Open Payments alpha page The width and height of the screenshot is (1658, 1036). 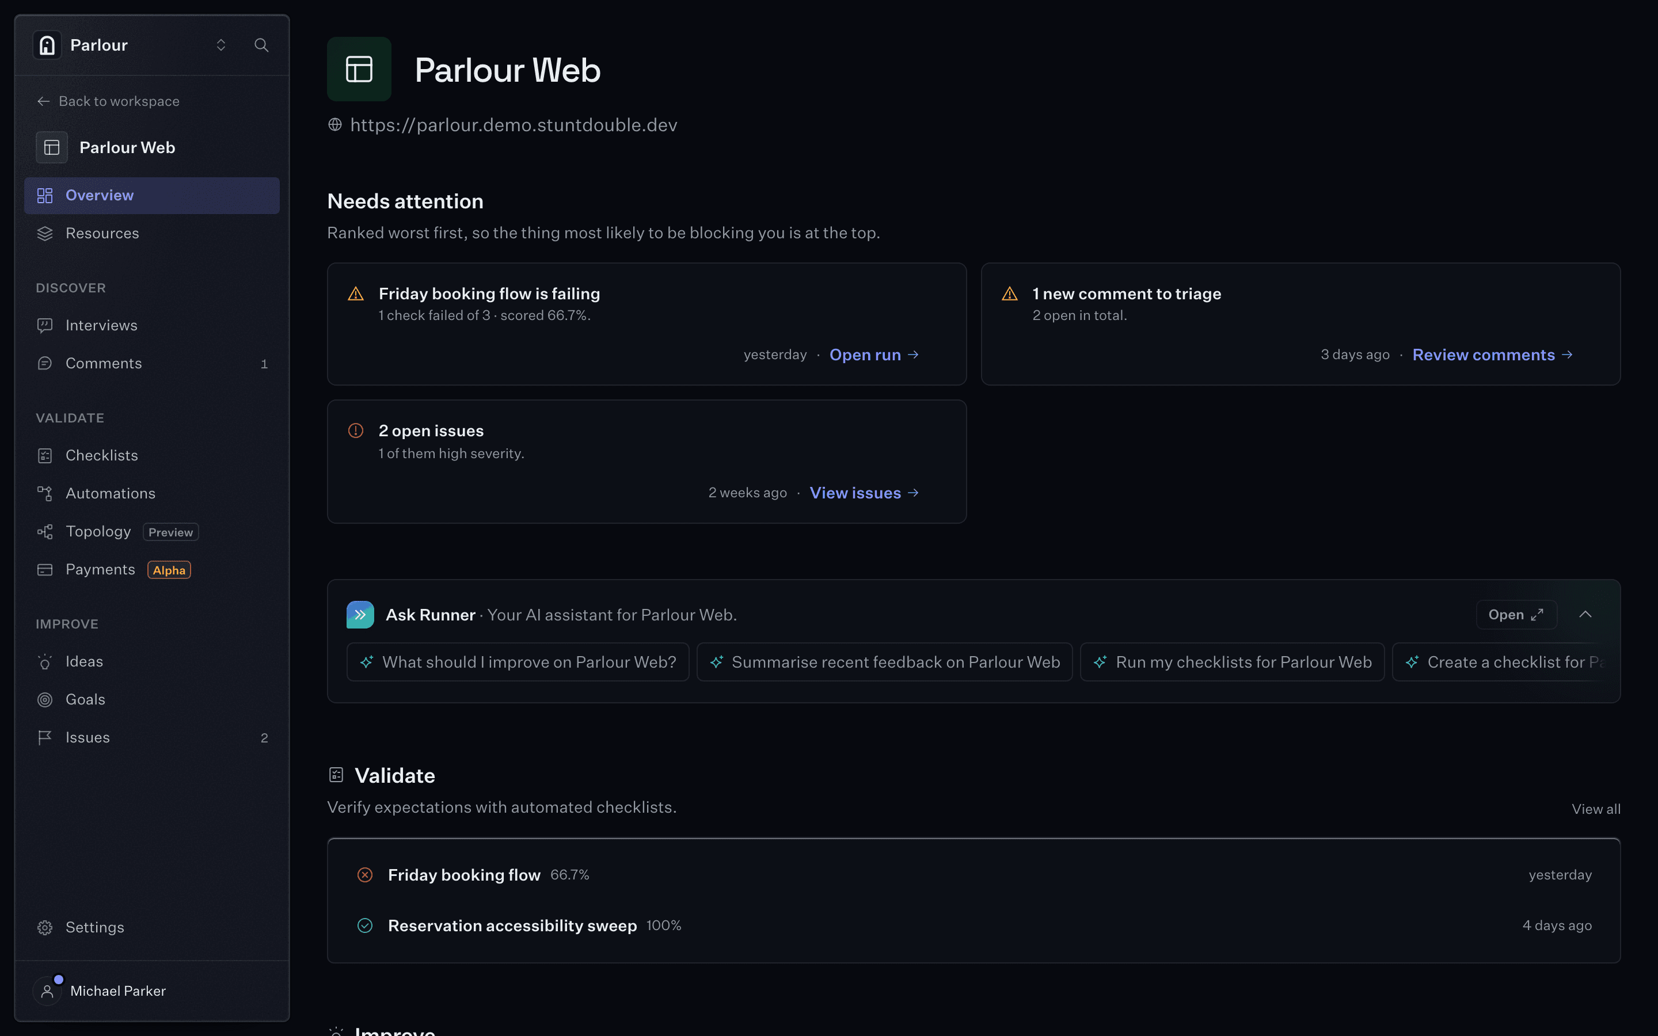tap(152, 569)
